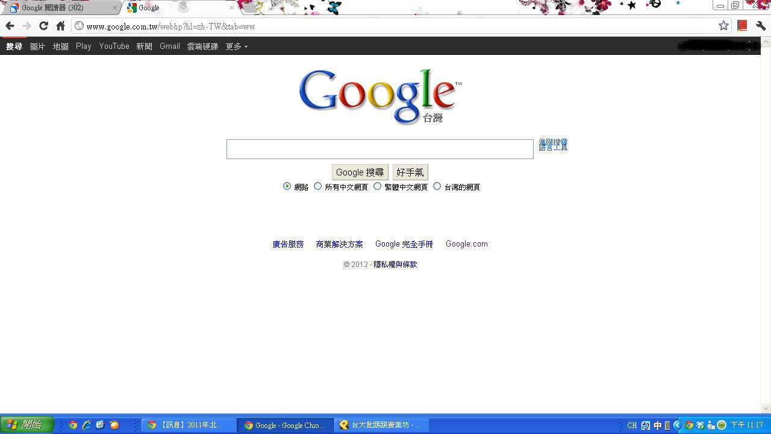Open 地圖 in the Google top bar

point(60,46)
